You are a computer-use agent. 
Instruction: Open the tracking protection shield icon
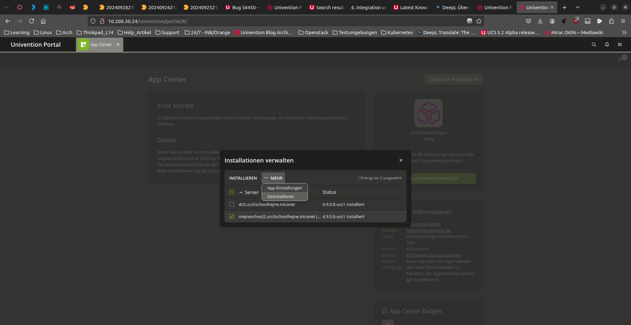(x=93, y=21)
